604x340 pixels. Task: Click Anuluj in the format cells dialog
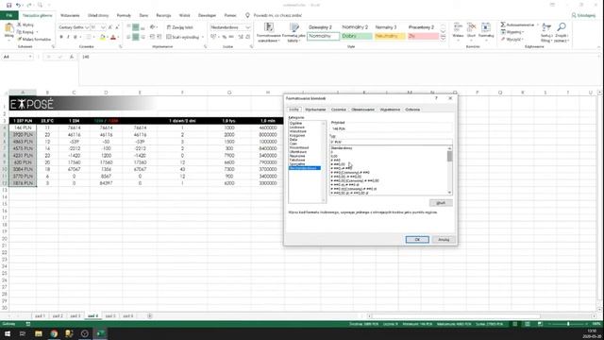444,239
